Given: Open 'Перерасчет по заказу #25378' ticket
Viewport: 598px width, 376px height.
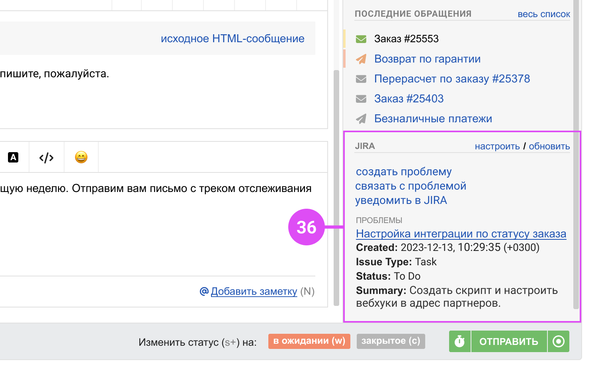Looking at the screenshot, I should click(452, 79).
